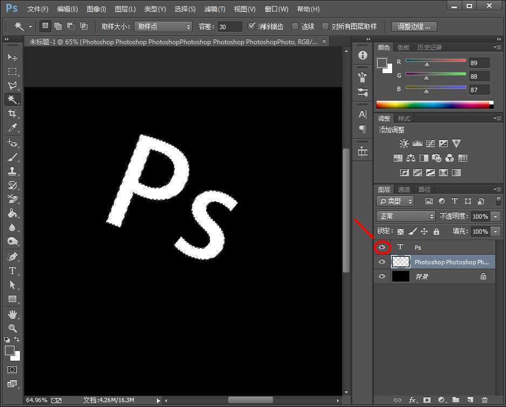Select the Magic Wand tool
Image resolution: width=506 pixels, height=407 pixels.
[12, 99]
